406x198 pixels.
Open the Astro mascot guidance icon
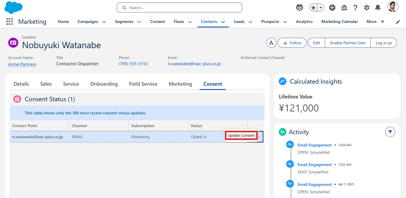click(x=299, y=7)
